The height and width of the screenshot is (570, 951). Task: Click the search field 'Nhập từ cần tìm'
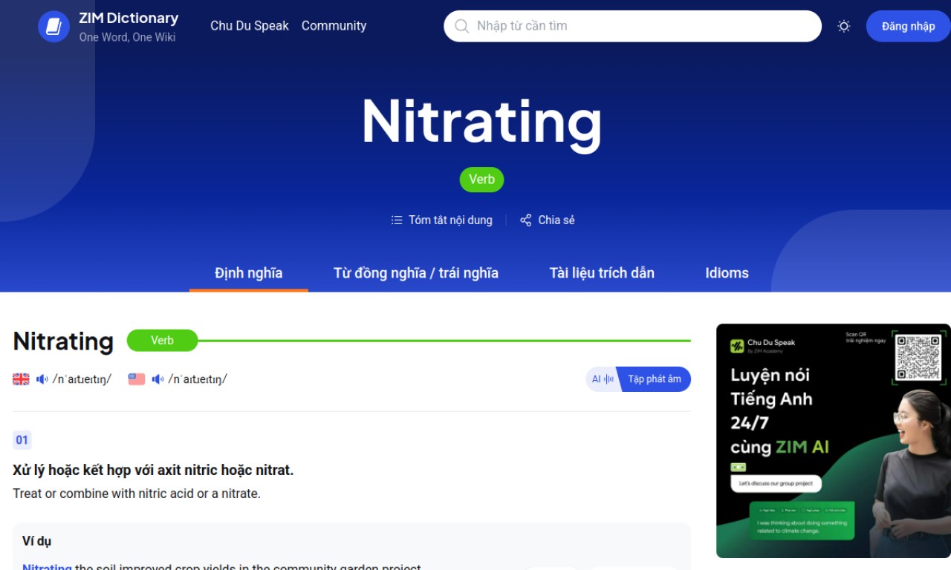632,26
